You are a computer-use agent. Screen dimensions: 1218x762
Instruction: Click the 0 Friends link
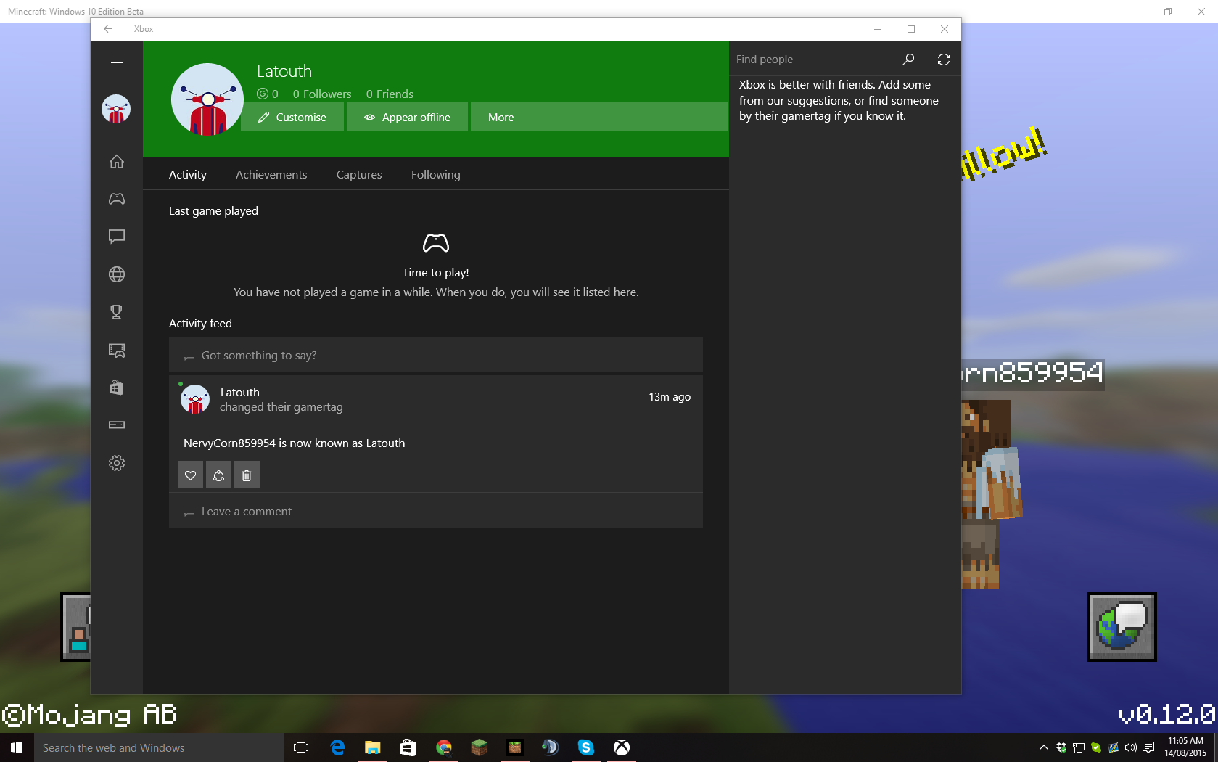point(390,94)
